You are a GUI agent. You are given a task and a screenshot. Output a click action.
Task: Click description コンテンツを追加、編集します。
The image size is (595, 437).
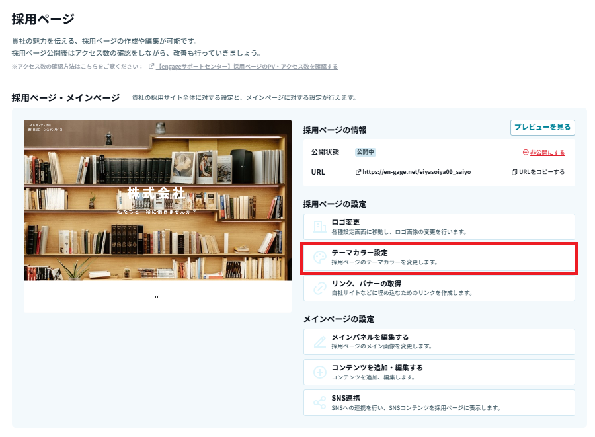[x=373, y=377]
